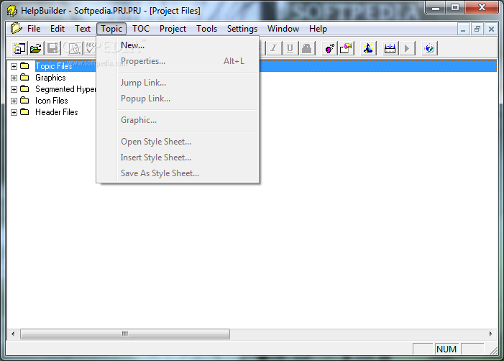Expand the Header Files tree node
Viewport: 504px width, 361px height.
pyautogui.click(x=14, y=112)
